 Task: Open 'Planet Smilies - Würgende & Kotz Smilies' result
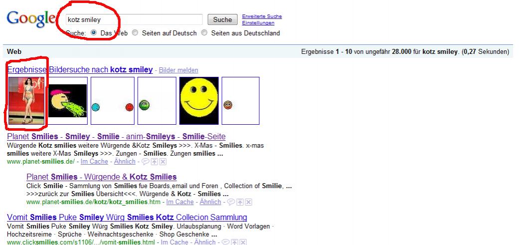102,177
